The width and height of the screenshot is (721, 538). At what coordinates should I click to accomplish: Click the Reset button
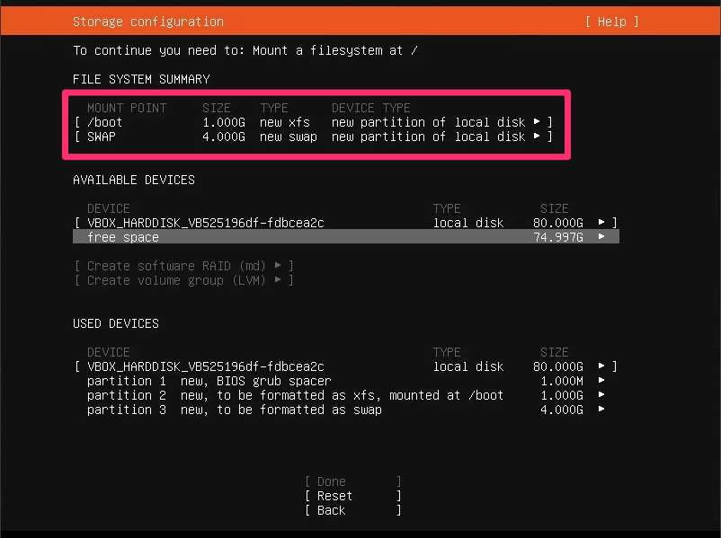point(352,496)
